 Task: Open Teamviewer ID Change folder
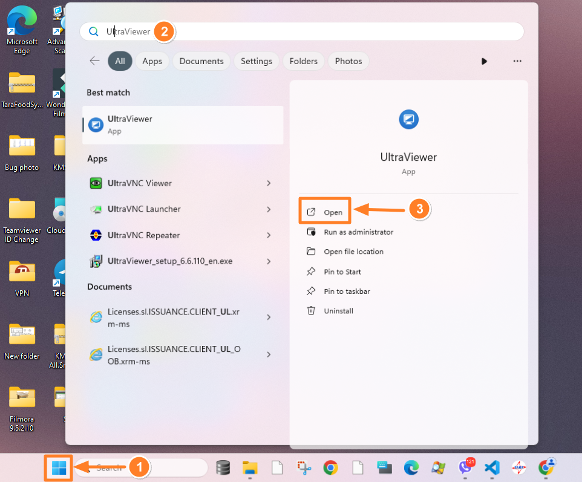(22, 220)
